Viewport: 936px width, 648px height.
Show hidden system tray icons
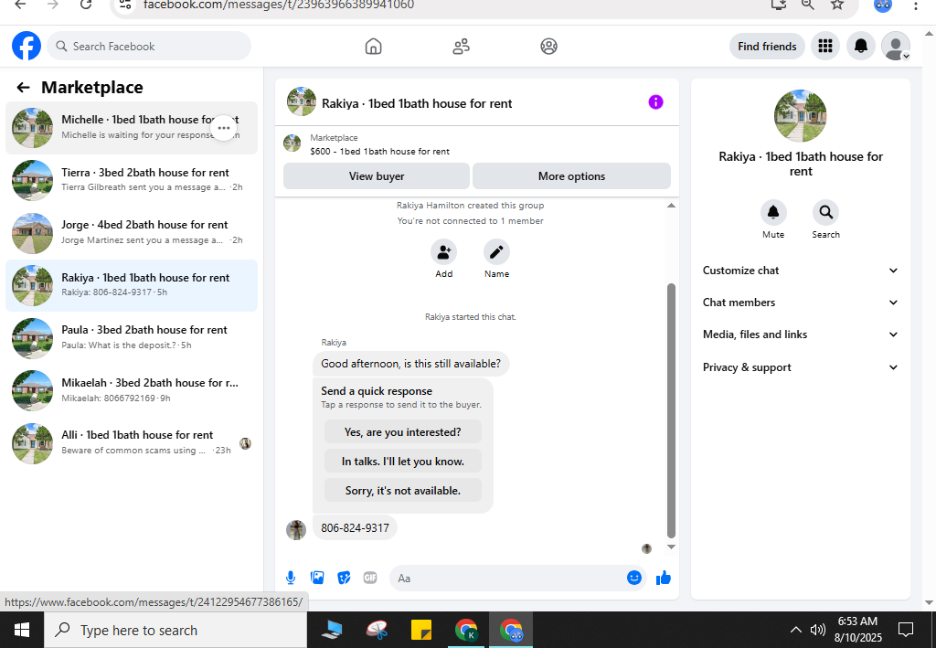click(x=796, y=630)
